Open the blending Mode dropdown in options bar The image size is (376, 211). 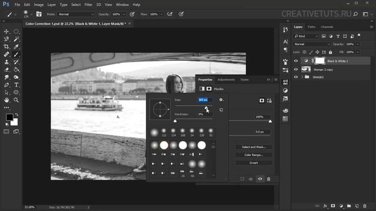(76, 14)
